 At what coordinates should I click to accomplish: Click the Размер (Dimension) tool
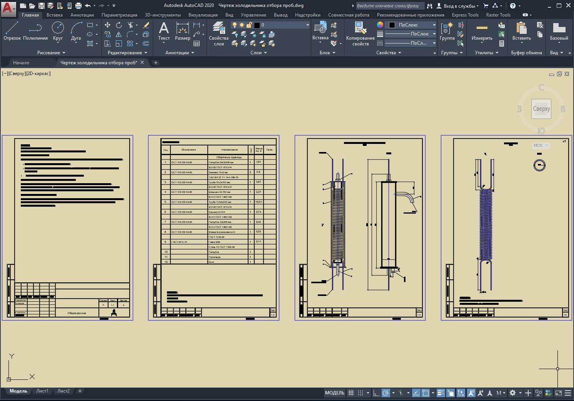[182, 31]
